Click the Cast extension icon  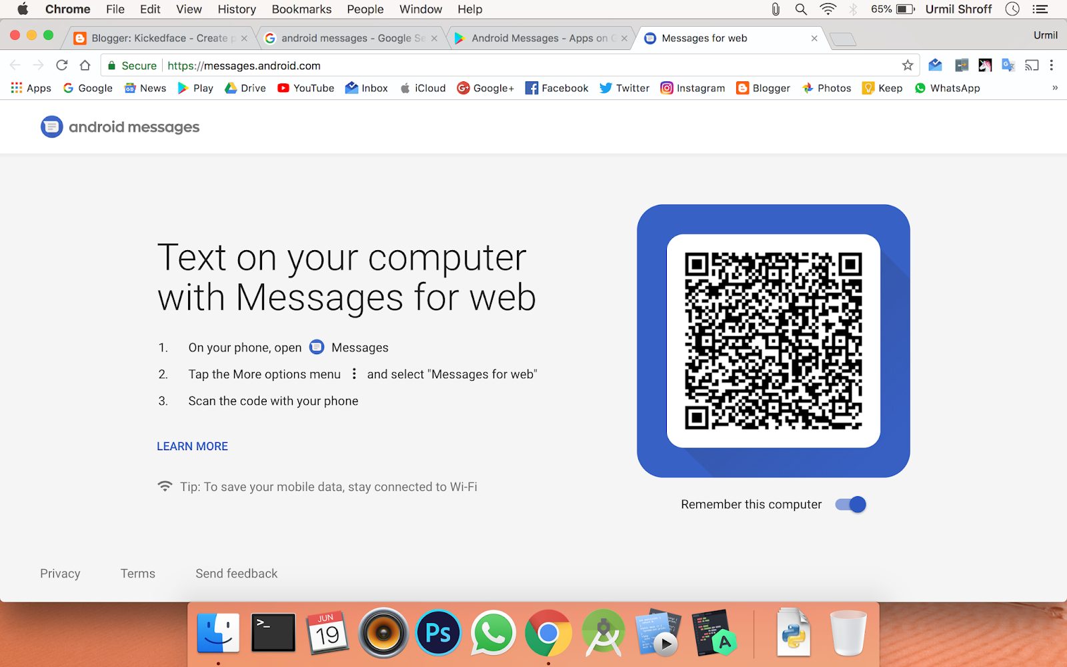click(1032, 65)
